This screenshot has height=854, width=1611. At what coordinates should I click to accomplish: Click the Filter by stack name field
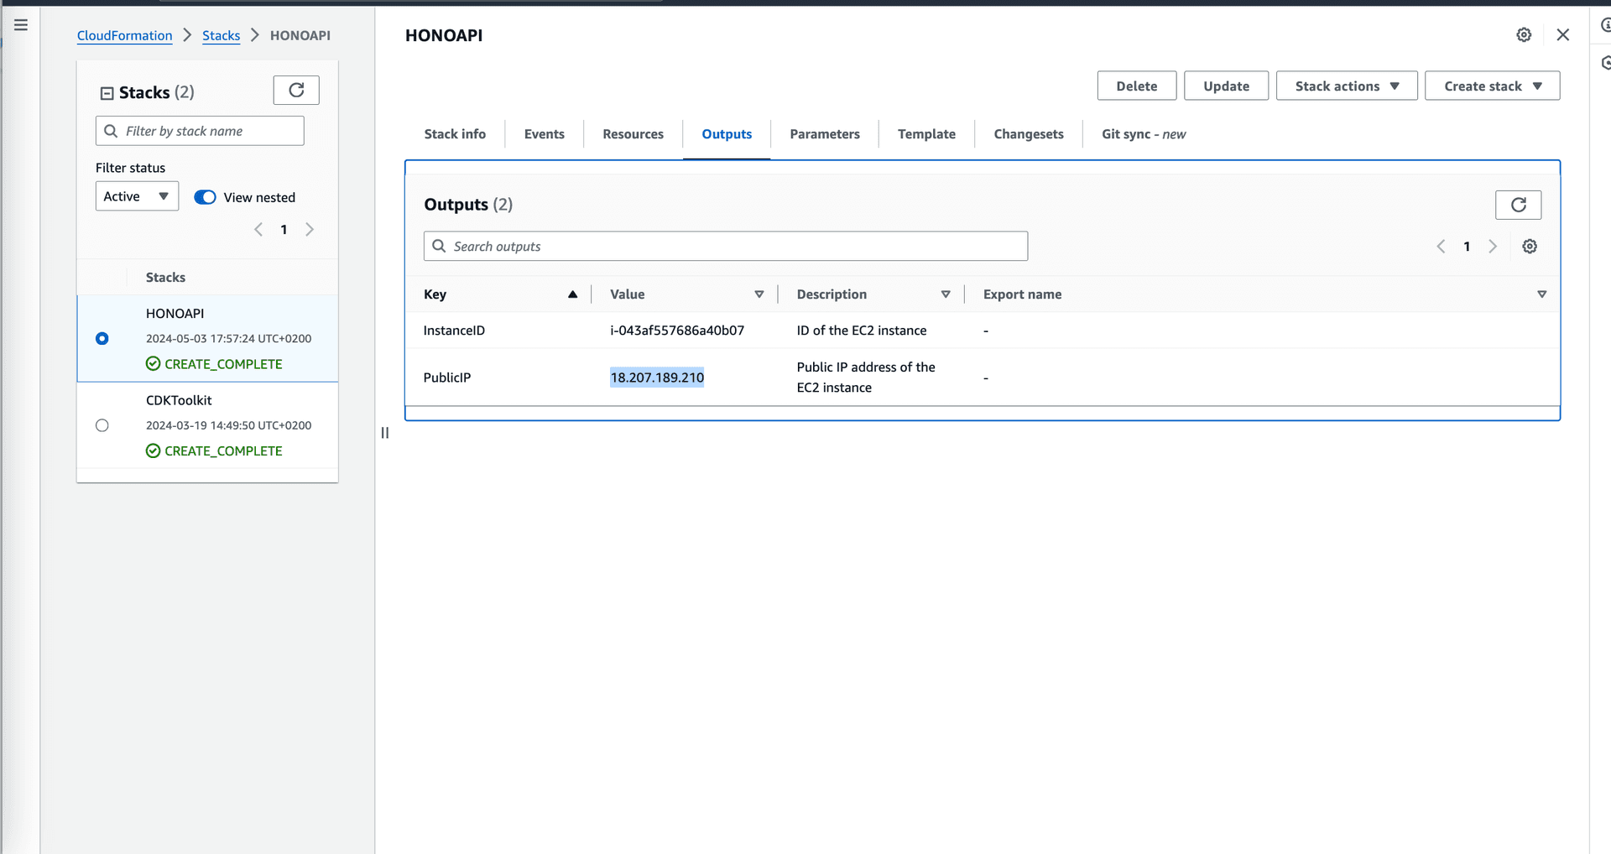click(200, 131)
